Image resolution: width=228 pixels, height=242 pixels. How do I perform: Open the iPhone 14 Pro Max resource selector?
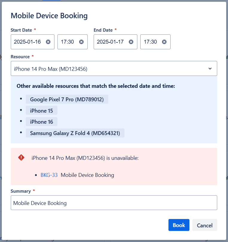point(108,69)
